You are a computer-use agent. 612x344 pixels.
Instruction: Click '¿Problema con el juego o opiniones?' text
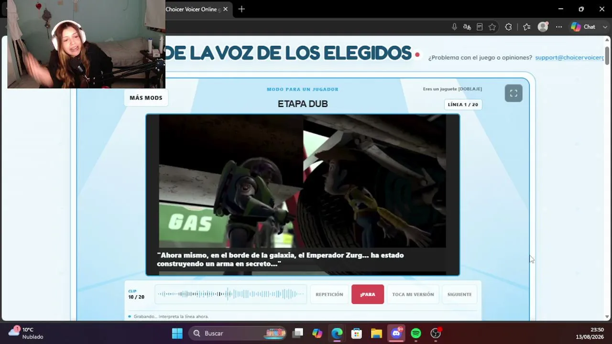(480, 57)
